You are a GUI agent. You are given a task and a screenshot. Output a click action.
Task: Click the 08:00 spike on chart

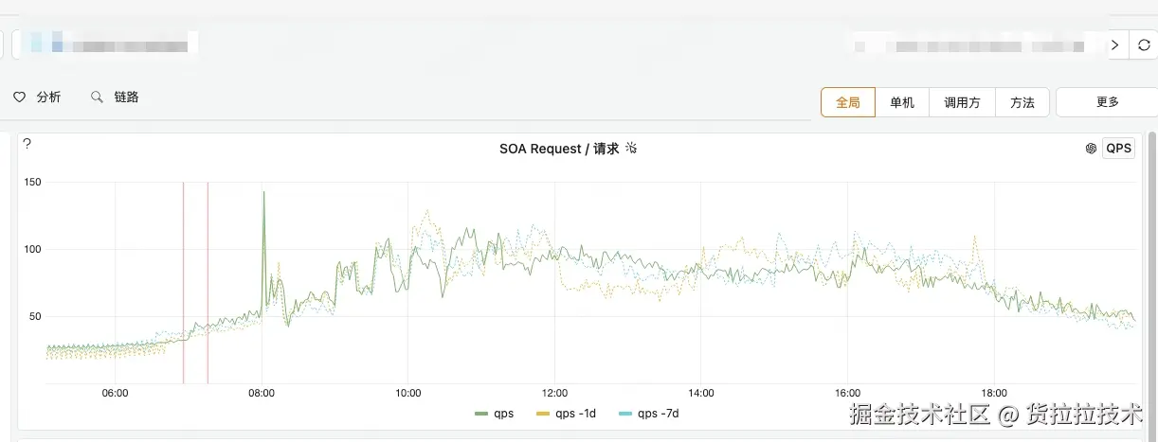point(263,193)
